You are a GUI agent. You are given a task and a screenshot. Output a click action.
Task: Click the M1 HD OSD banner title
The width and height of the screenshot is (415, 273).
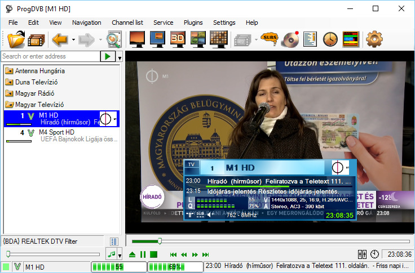240,168
